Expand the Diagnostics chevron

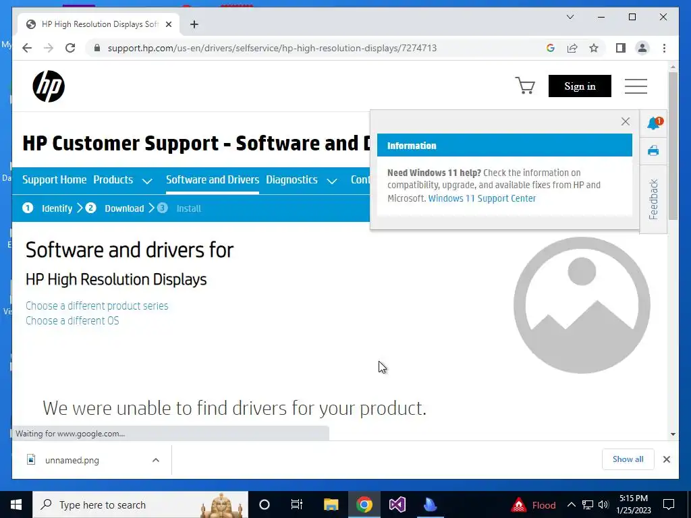click(x=332, y=181)
